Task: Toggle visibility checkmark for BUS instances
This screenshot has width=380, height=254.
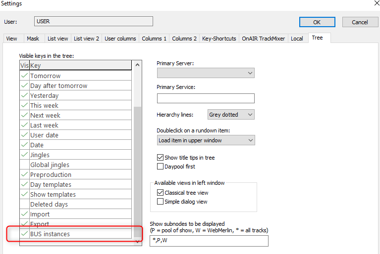Action: coord(24,234)
